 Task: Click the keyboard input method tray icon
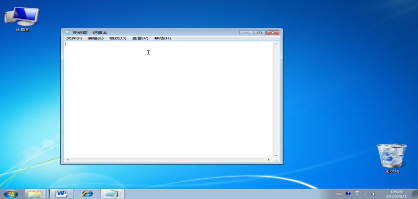339,194
